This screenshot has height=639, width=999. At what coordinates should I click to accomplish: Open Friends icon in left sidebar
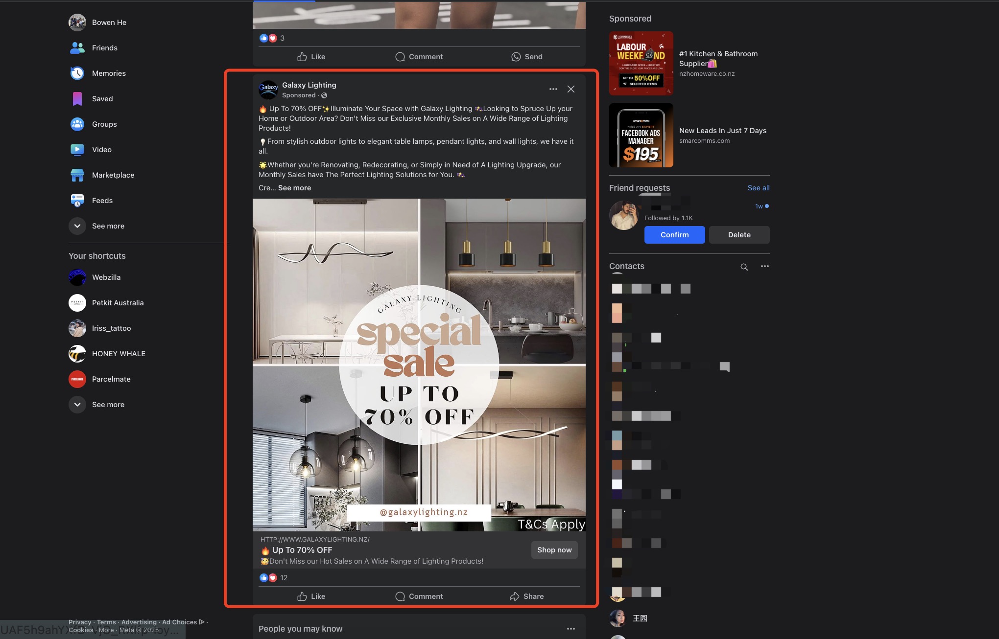click(77, 48)
